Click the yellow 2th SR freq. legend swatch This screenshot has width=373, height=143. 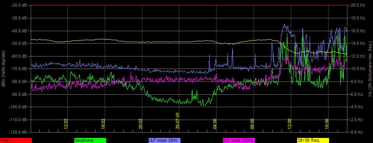pyautogui.click(x=313, y=141)
